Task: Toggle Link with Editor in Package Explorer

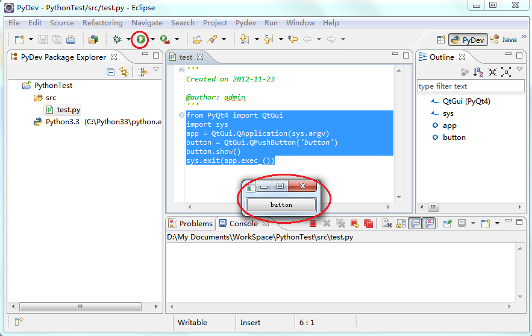Action: (124, 72)
